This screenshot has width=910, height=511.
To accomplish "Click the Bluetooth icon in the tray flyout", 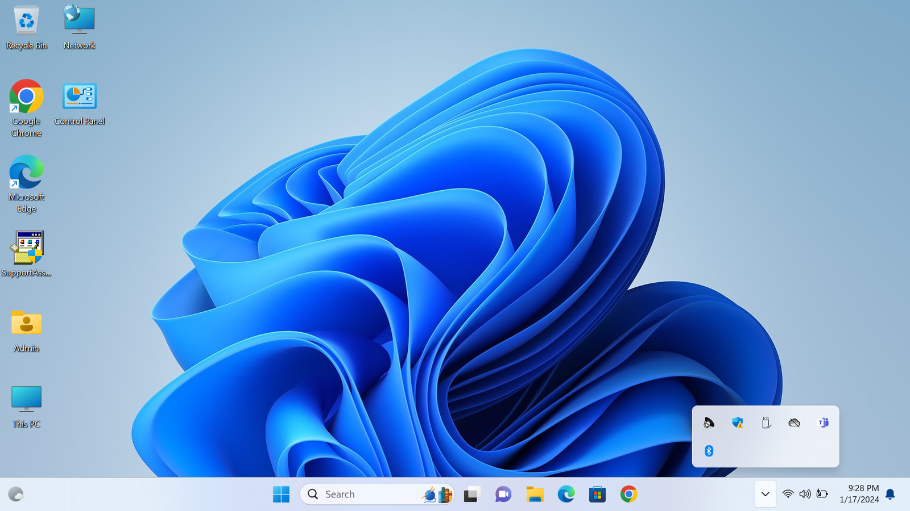I will 709,451.
